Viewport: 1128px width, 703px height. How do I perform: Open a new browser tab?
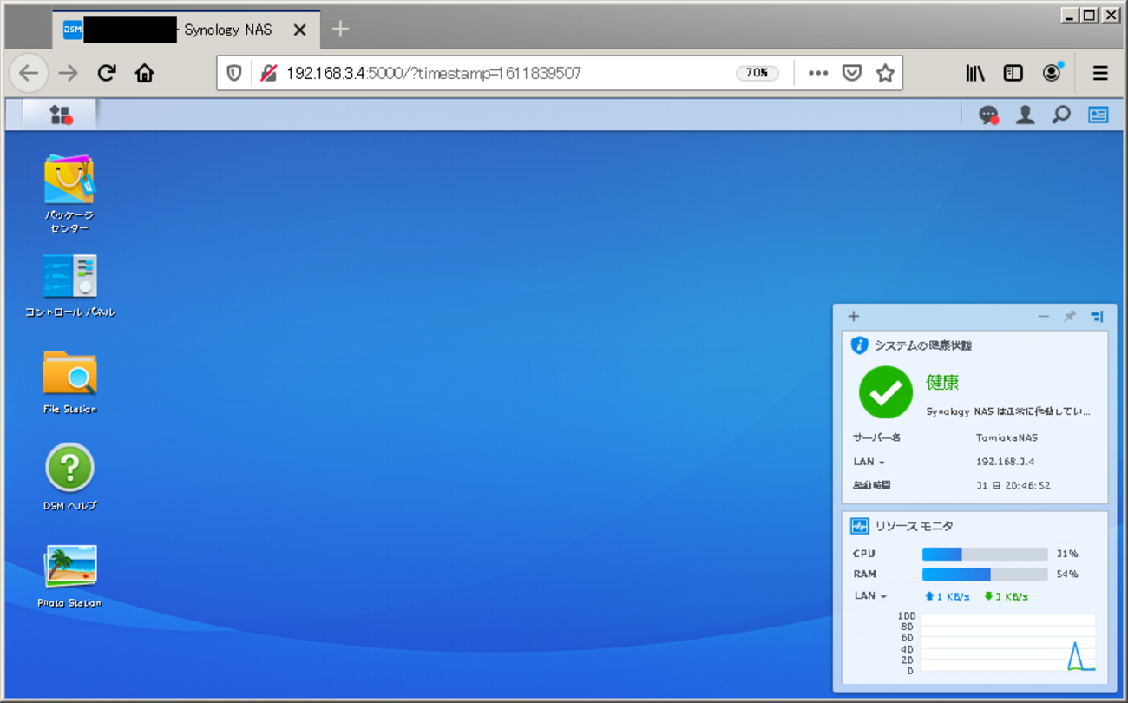340,30
